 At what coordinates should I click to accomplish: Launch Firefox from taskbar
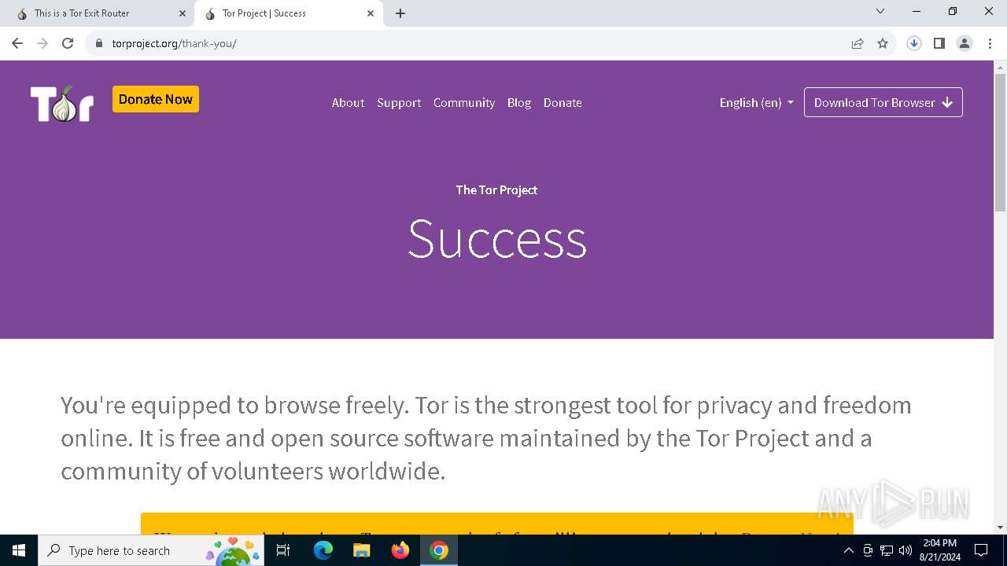tap(400, 550)
